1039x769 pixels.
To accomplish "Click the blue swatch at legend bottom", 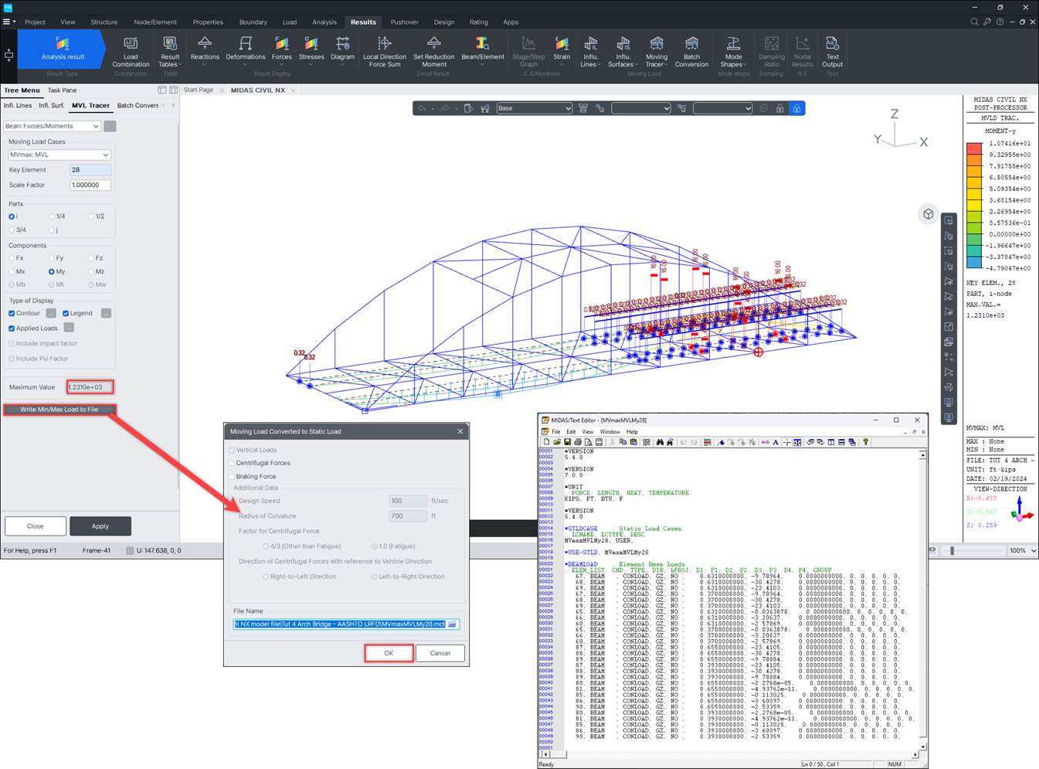I will click(974, 263).
